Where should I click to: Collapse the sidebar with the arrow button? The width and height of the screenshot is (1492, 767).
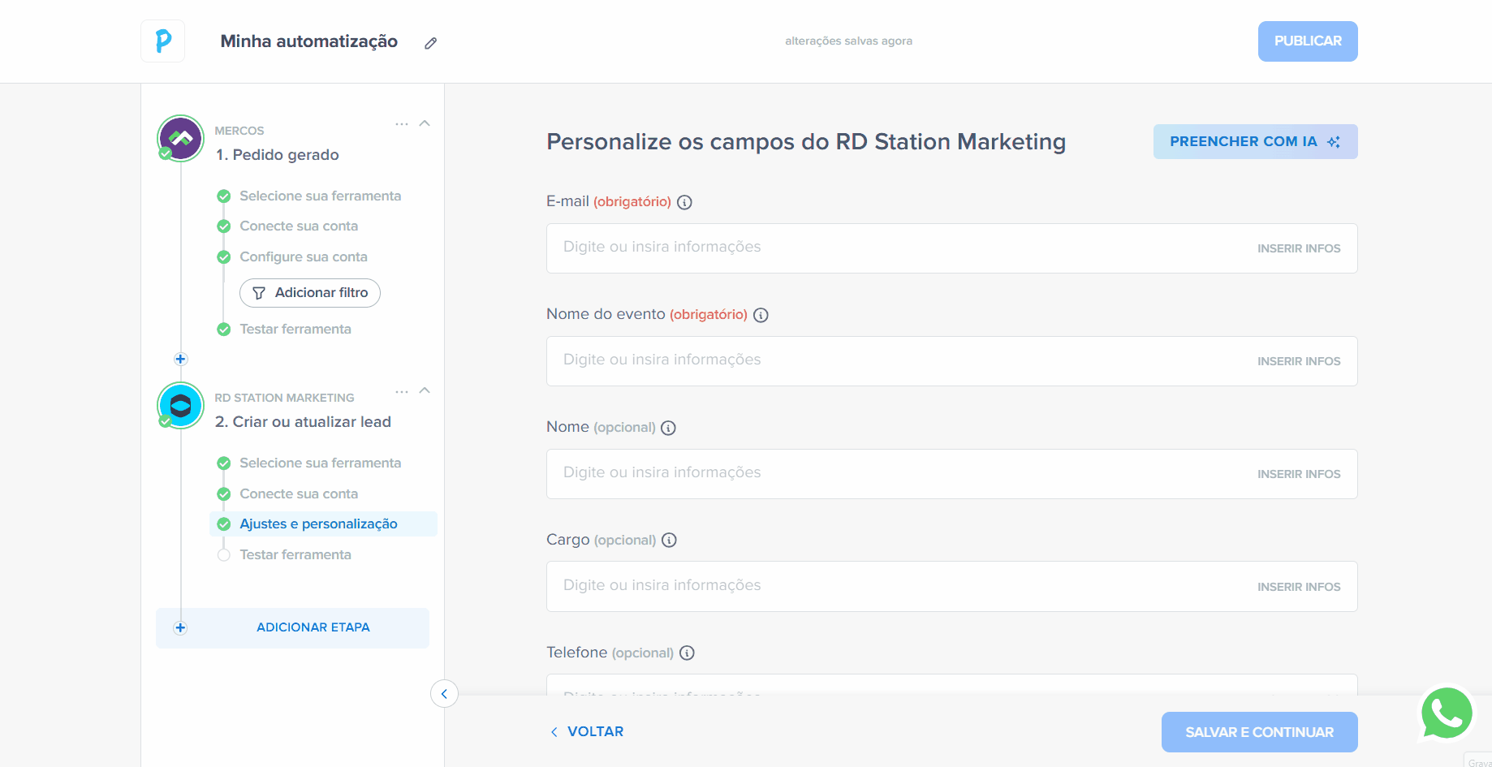444,694
